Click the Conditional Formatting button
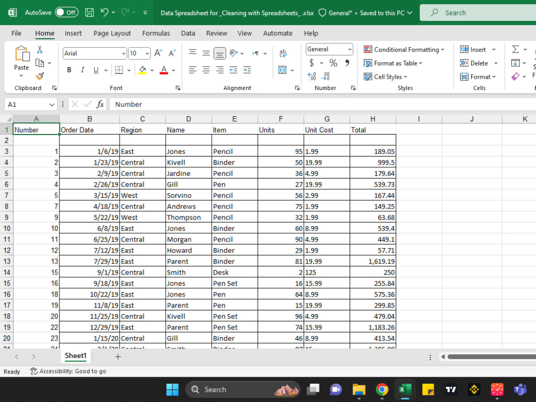Viewport: 536px width, 402px height. coord(404,49)
